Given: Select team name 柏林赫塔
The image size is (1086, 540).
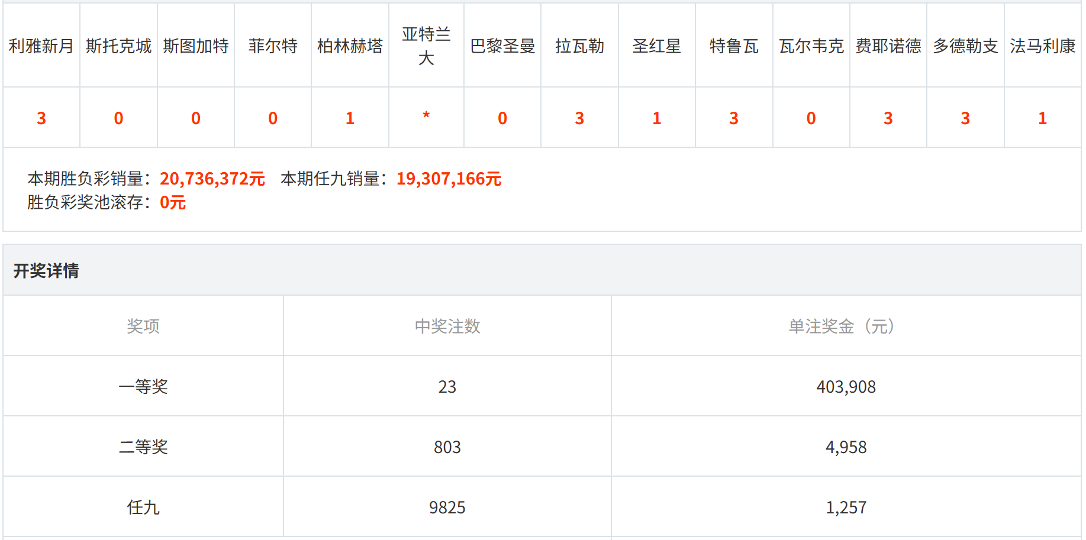Looking at the screenshot, I should (x=350, y=46).
